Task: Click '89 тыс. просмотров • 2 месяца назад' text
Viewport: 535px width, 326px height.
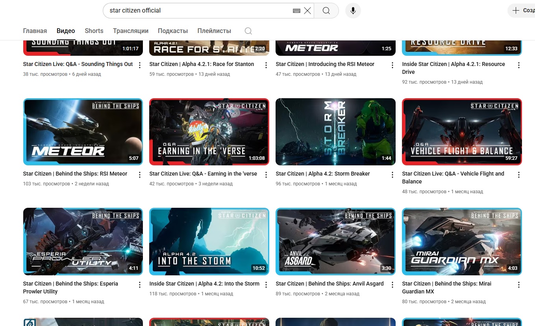Action: [x=318, y=294]
